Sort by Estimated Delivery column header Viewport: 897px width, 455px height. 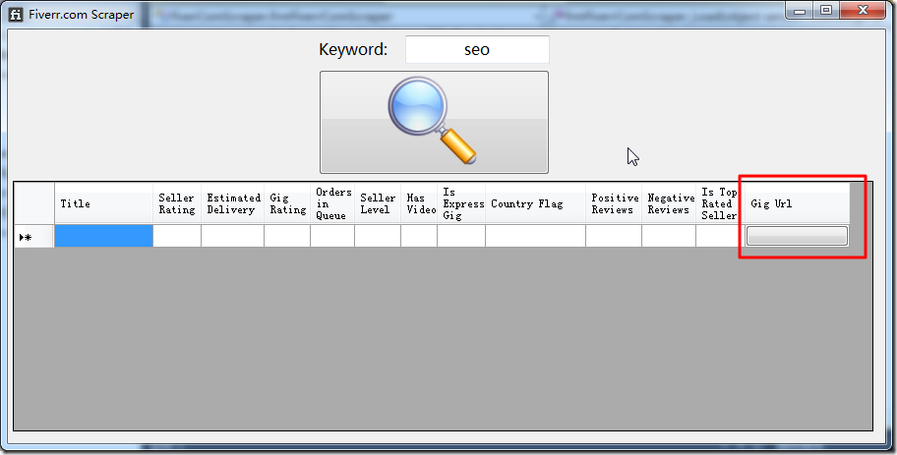tap(232, 203)
